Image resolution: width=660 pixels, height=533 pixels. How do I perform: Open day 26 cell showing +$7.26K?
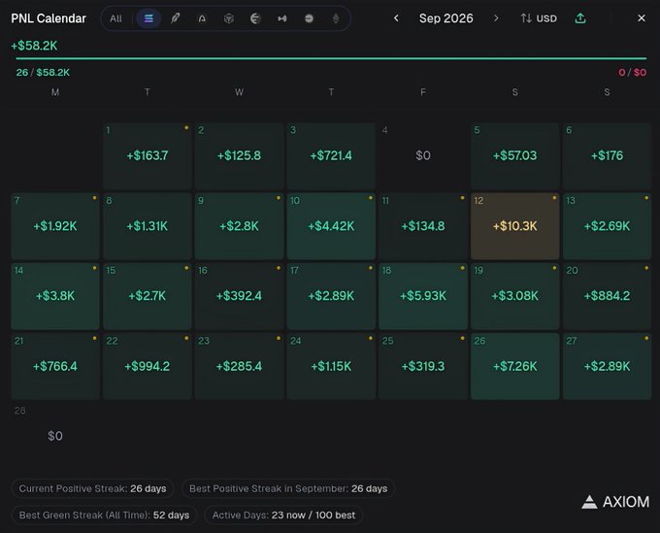[x=515, y=366]
